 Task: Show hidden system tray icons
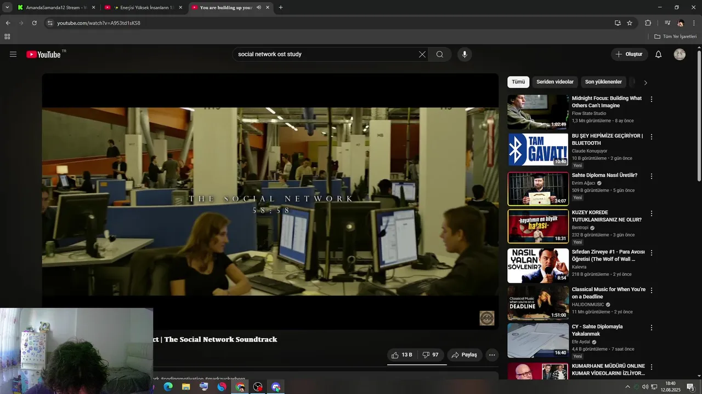(x=627, y=387)
